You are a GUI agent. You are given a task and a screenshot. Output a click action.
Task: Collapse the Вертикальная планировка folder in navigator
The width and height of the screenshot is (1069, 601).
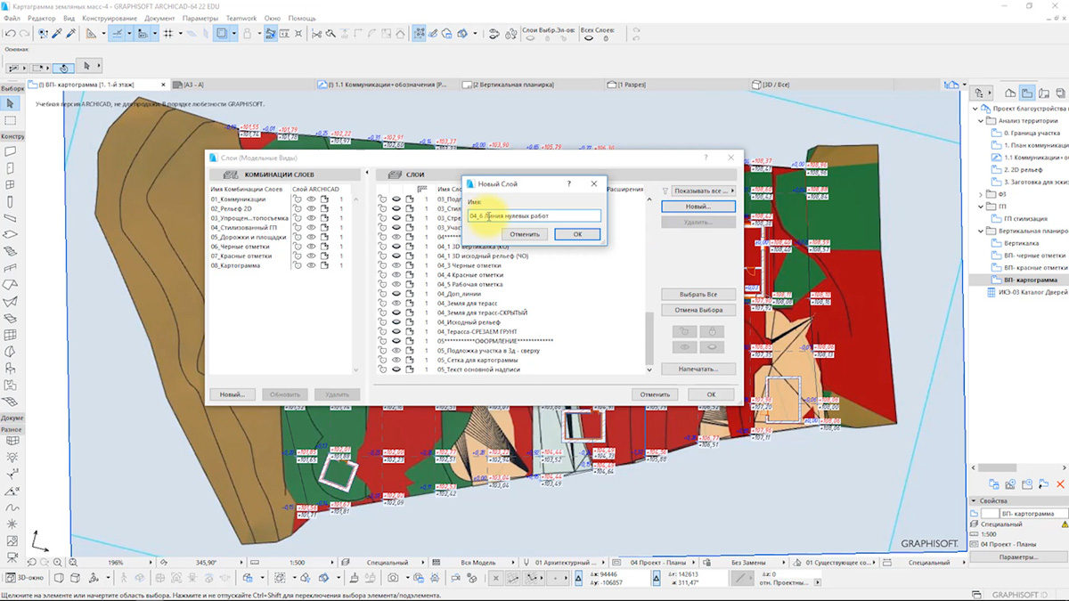click(981, 231)
